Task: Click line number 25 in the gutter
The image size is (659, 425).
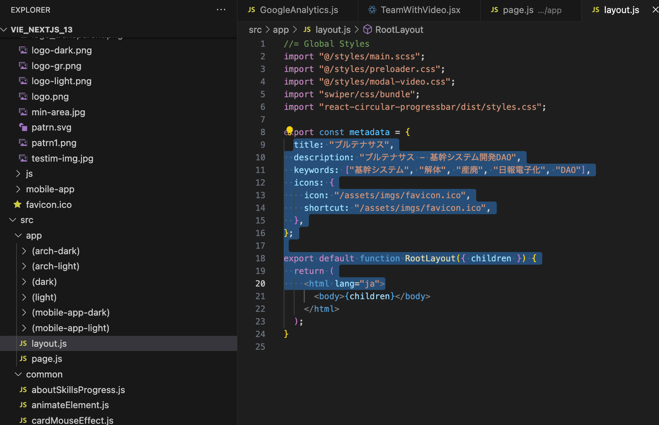Action: [x=260, y=347]
